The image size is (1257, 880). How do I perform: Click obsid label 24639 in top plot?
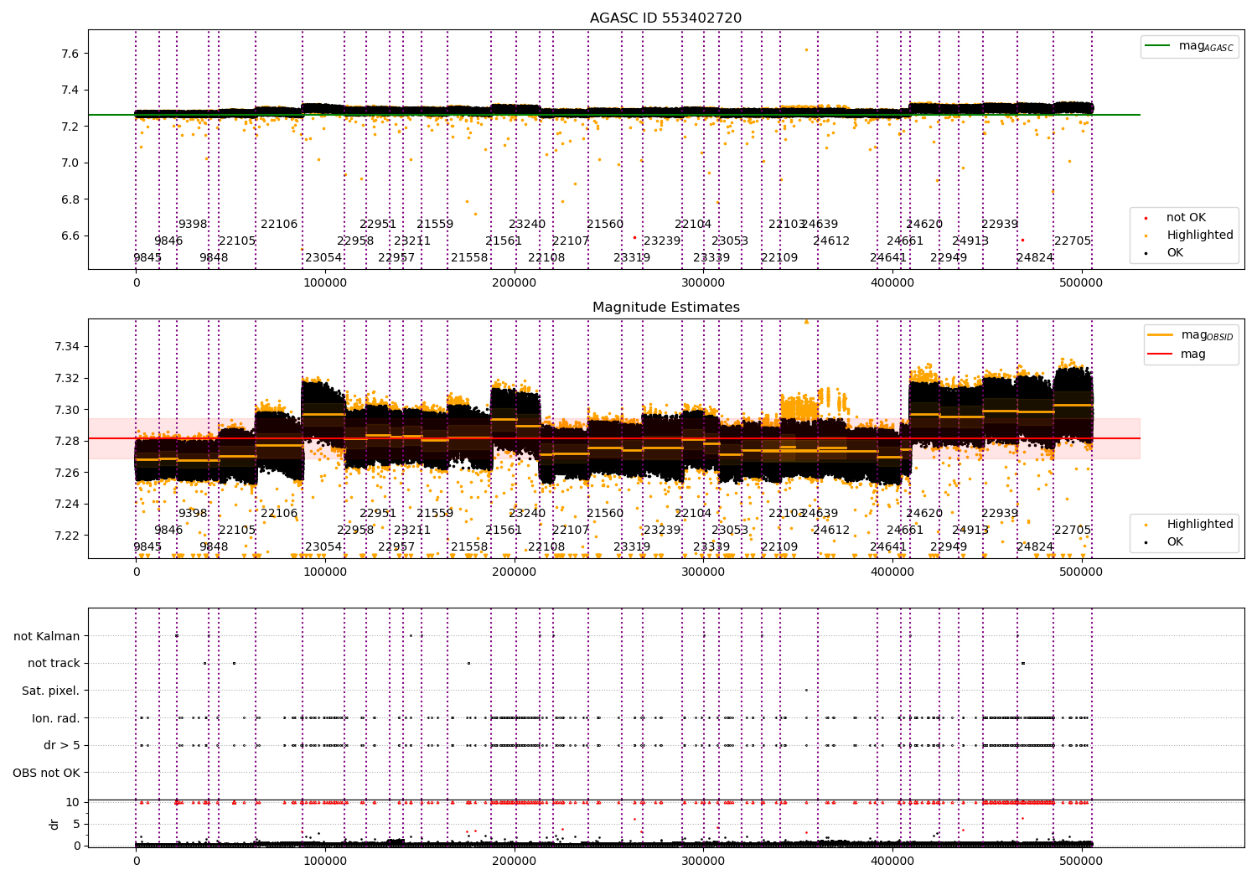[x=820, y=225]
